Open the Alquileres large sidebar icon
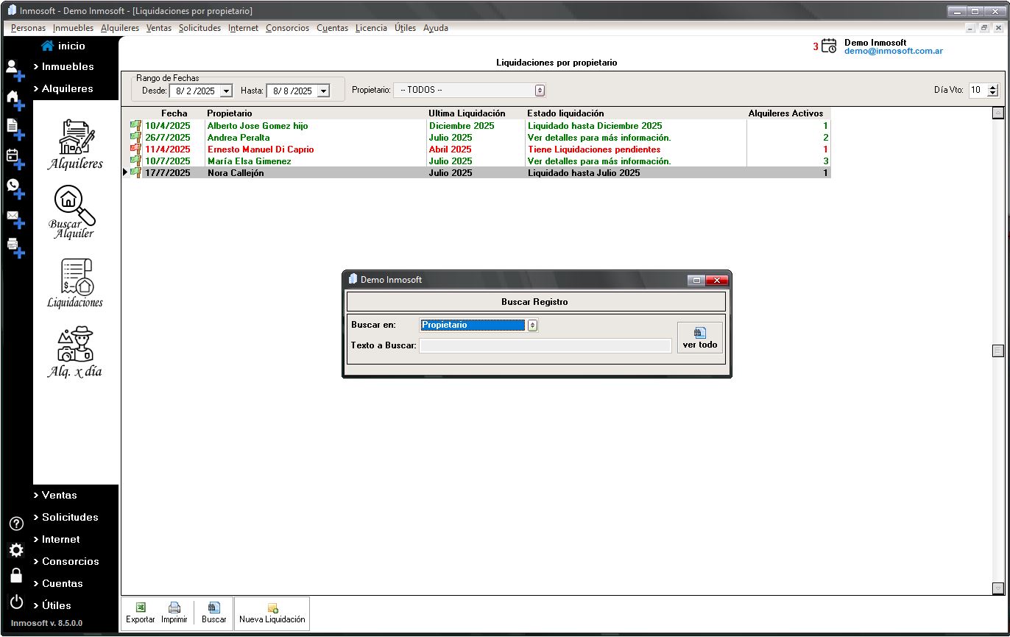Viewport: 1010px width, 637px height. pos(75,144)
